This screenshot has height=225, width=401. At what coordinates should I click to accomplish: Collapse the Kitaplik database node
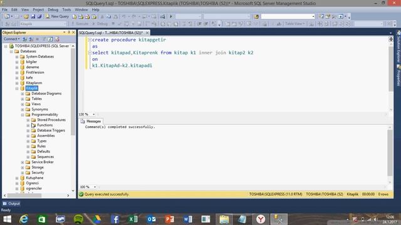click(17, 88)
